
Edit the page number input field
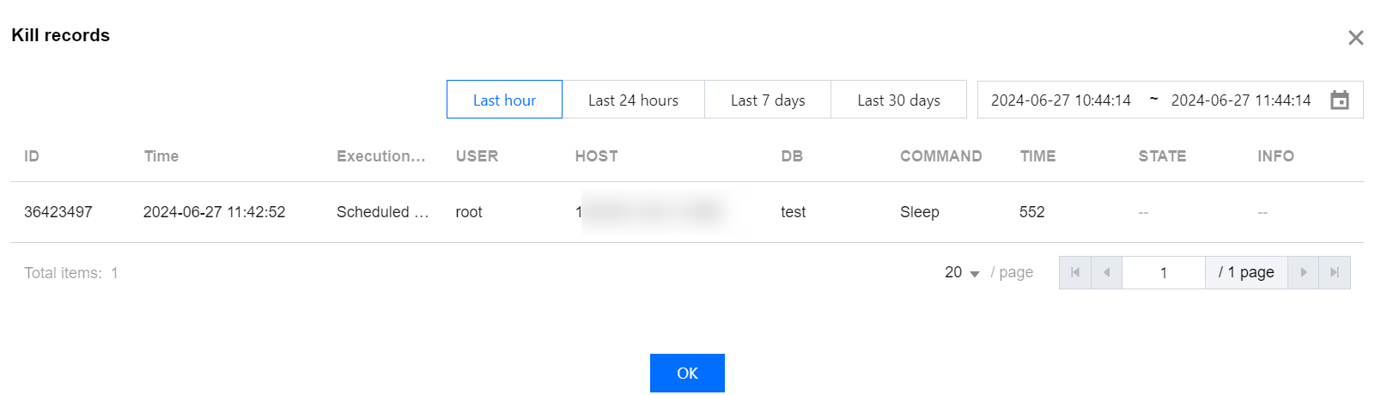point(1163,272)
